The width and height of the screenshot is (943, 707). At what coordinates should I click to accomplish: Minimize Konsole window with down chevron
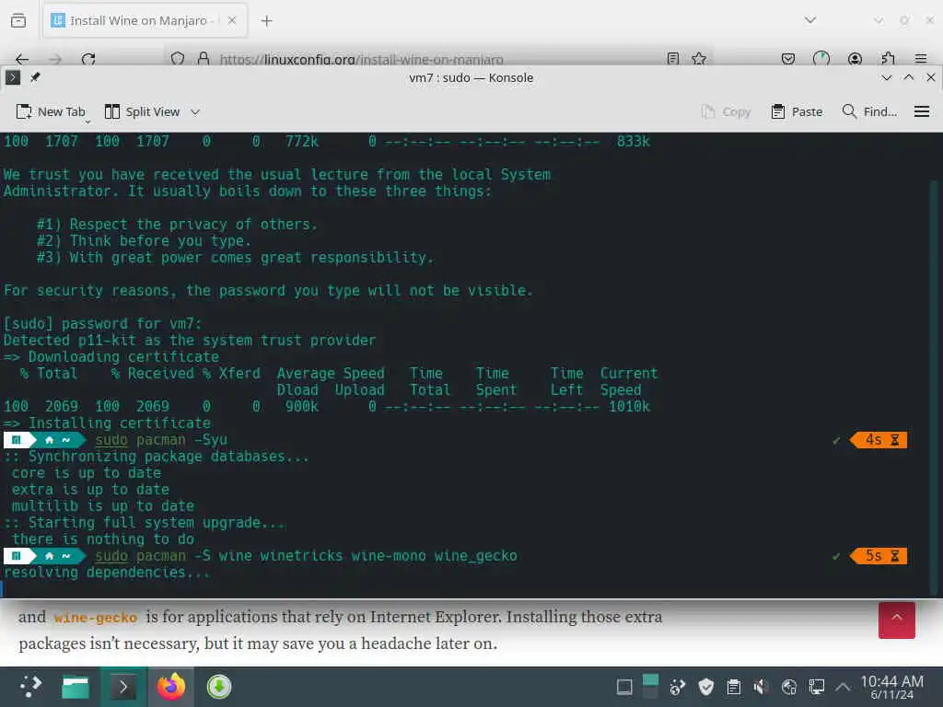pyautogui.click(x=886, y=77)
